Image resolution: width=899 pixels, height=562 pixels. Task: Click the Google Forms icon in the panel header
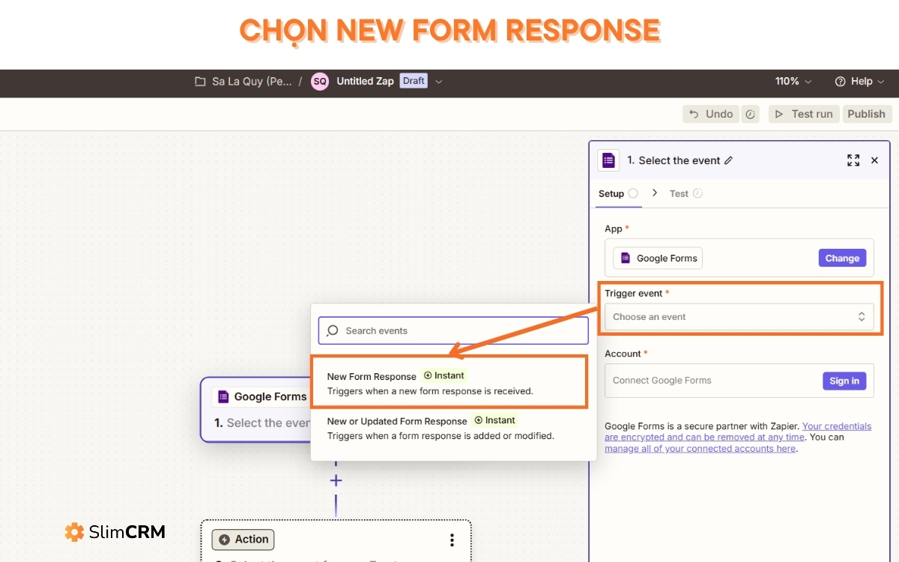tap(608, 160)
